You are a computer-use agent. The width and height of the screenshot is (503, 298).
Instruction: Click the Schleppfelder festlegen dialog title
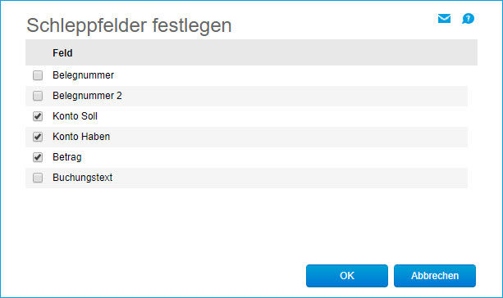129,25
